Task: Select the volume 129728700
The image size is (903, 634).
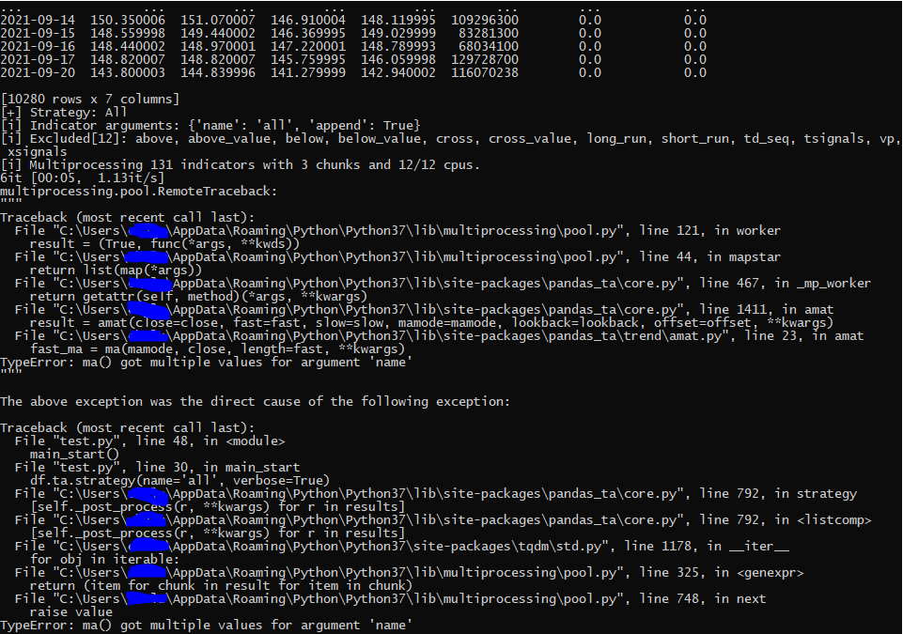Action: 485,60
